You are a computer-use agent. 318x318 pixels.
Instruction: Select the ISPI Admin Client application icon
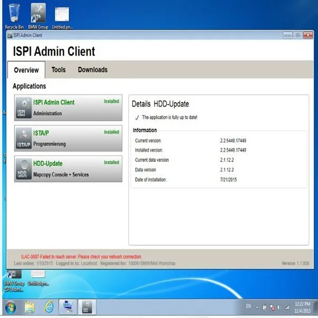click(24, 108)
